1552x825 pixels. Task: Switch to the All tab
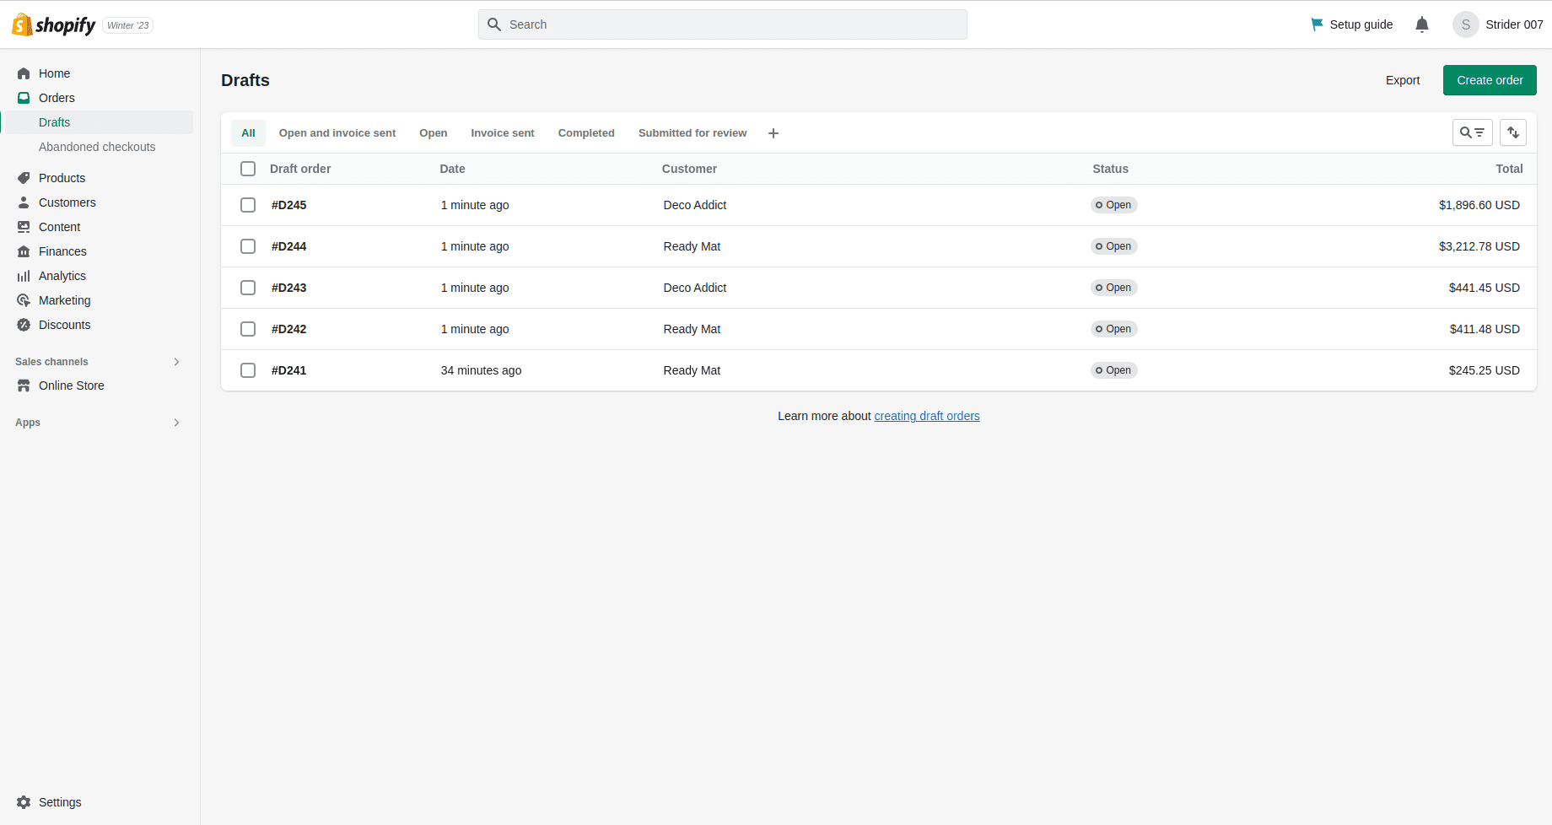point(248,133)
